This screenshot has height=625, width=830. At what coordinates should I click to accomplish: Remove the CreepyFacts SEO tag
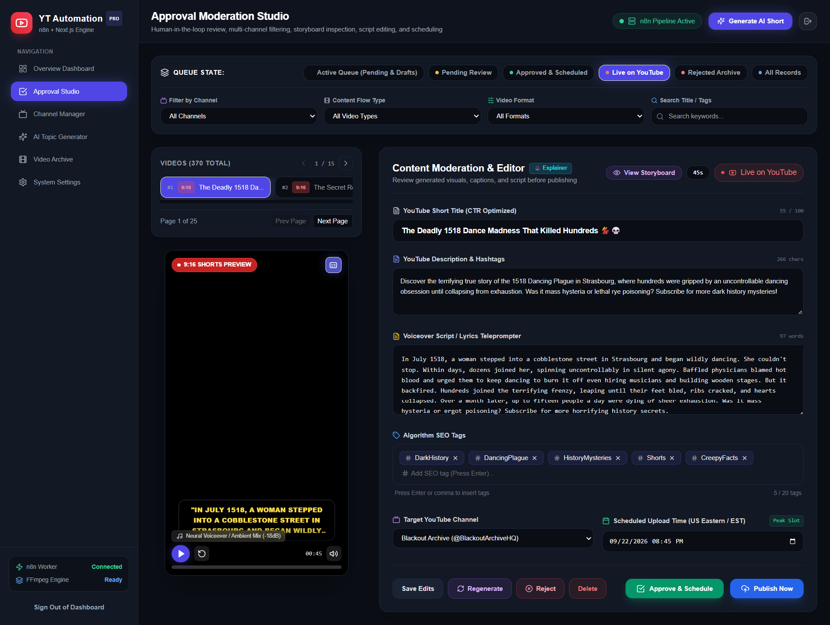(x=745, y=458)
